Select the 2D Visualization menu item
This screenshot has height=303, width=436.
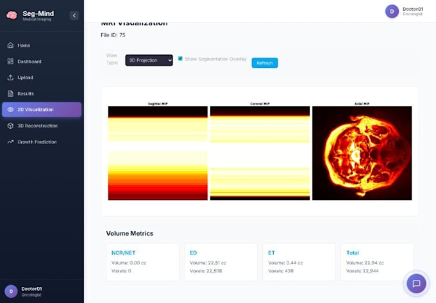pos(42,110)
